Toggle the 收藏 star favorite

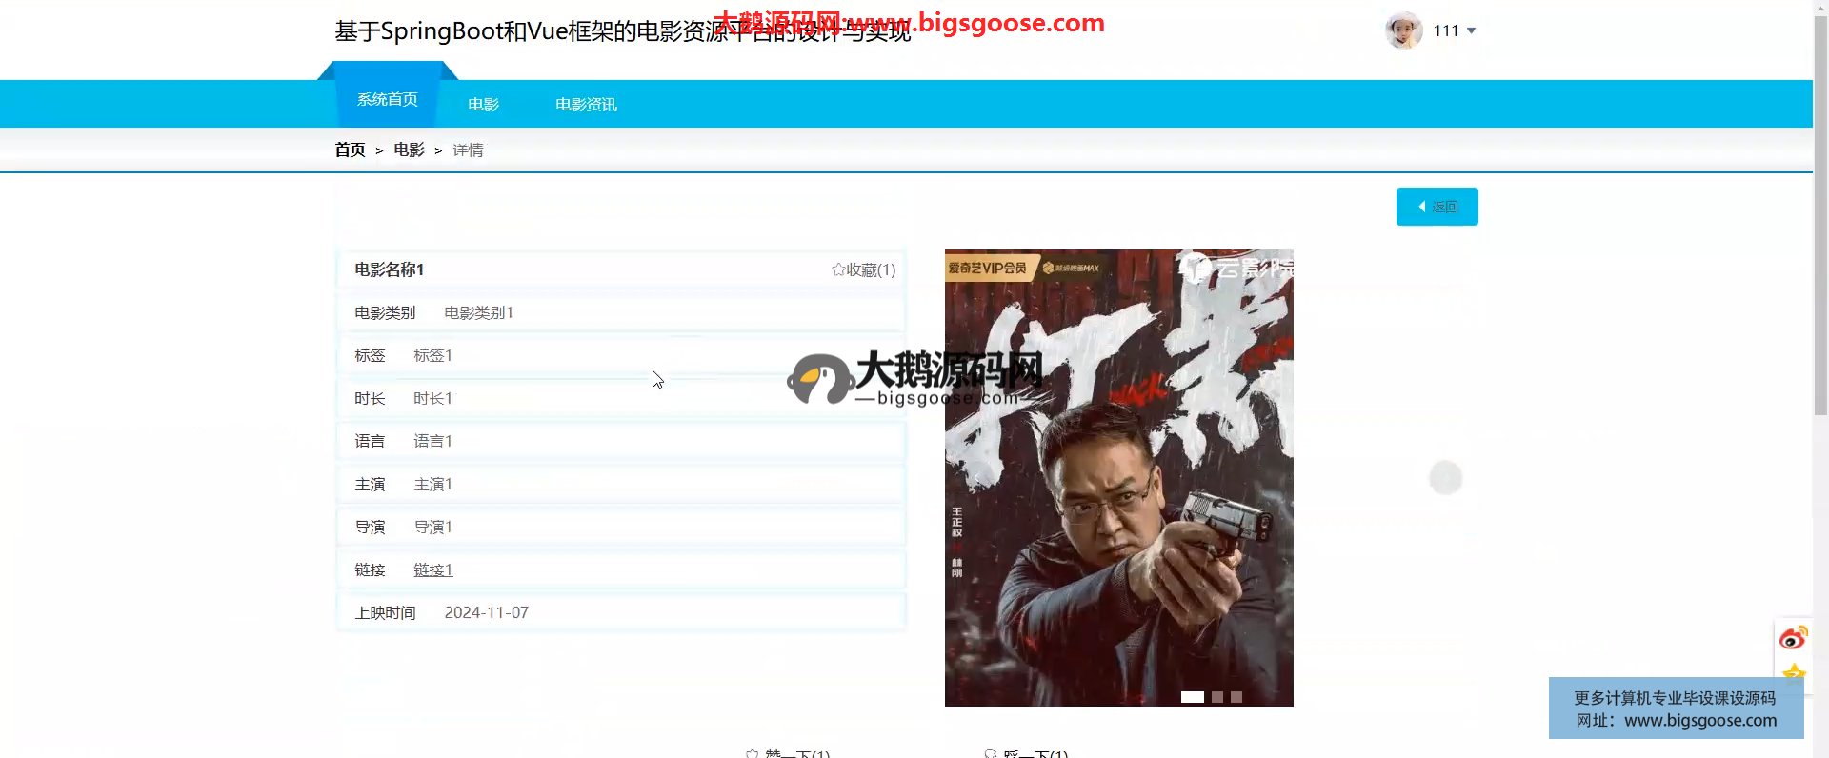point(862,270)
